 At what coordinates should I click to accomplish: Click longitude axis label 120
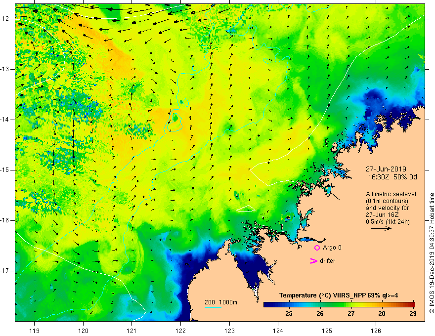tap(83, 331)
